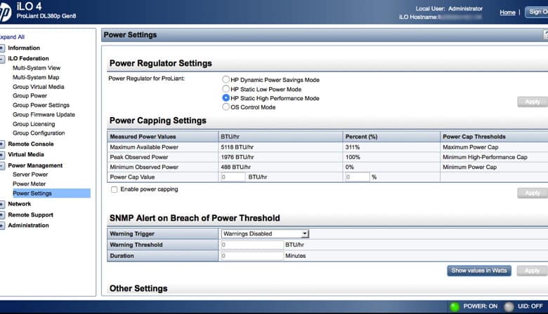The width and height of the screenshot is (548, 314).
Task: Click the Expand All link
Action: pos(12,37)
